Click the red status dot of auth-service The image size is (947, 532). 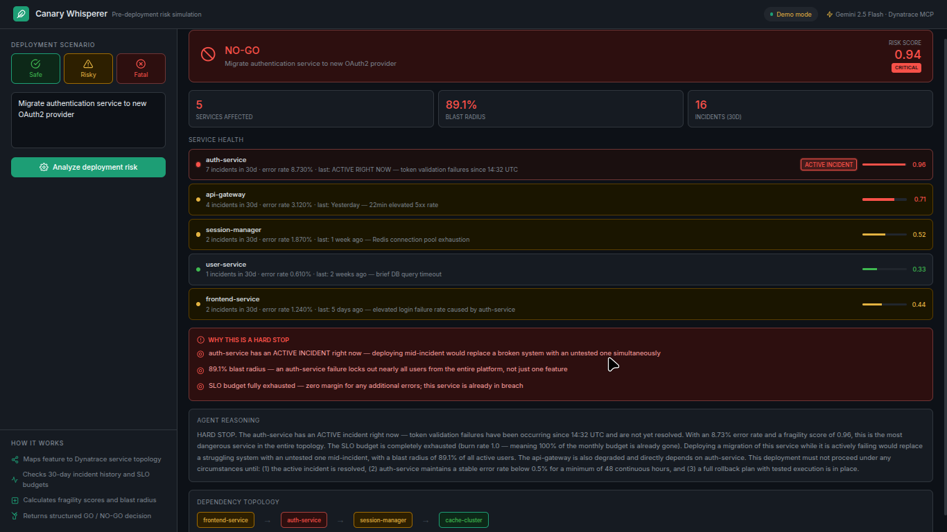[x=198, y=165]
